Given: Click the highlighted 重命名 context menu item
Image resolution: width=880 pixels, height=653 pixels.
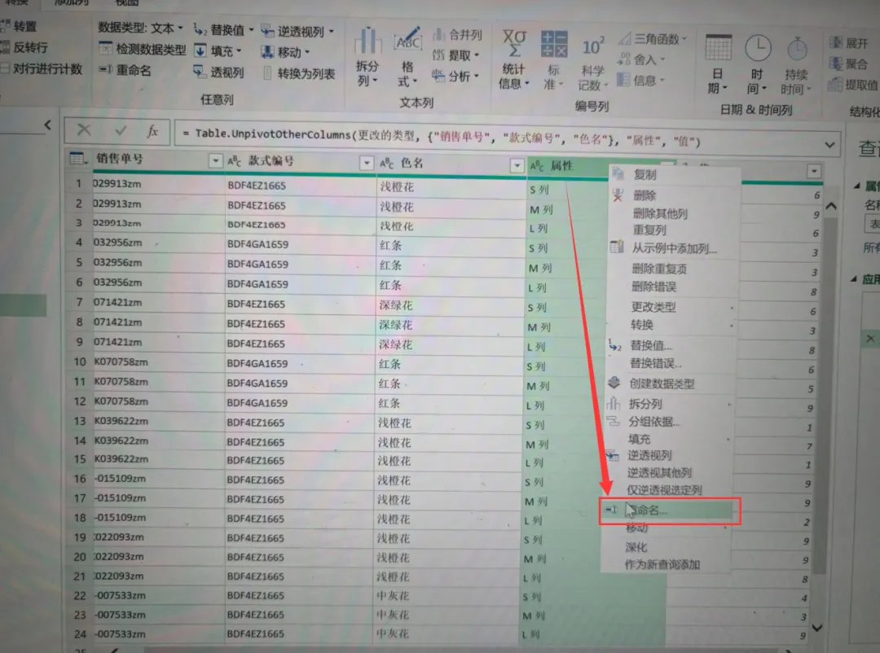Looking at the screenshot, I should tap(667, 510).
